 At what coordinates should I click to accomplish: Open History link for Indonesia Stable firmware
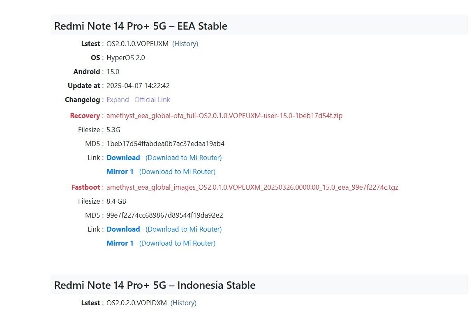tap(183, 303)
